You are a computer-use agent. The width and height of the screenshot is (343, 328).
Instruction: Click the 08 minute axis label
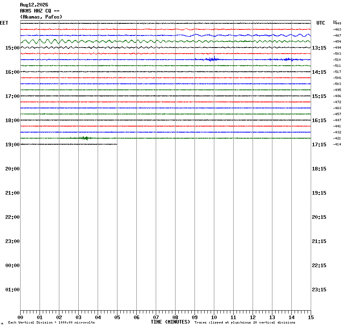click(175, 318)
